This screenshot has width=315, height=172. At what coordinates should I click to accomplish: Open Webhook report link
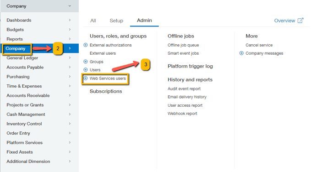click(182, 114)
